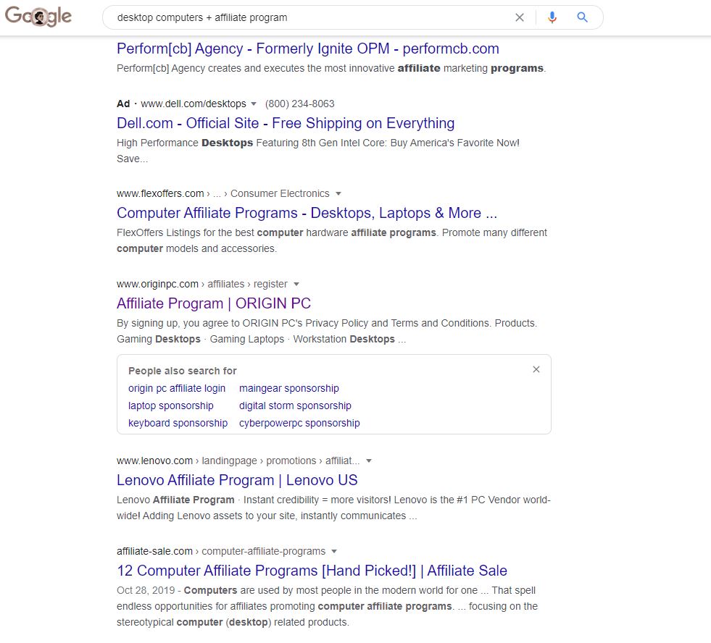The width and height of the screenshot is (711, 643).
Task: Expand the originpc.com result dropdown arrow
Action: 296,284
